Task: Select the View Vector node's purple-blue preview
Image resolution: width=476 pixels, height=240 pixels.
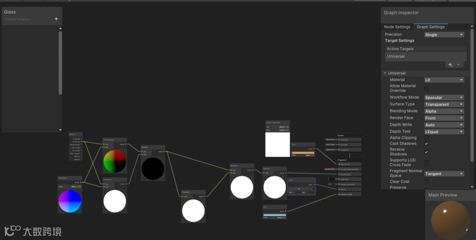Action: click(70, 201)
